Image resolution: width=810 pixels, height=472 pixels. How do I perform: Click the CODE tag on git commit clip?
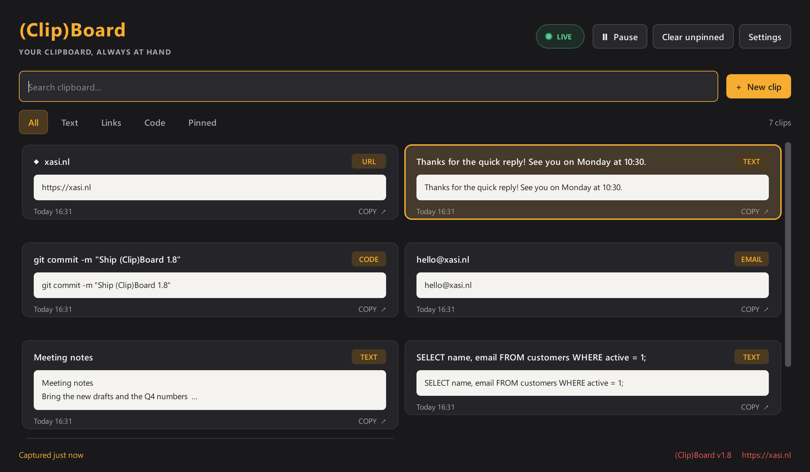point(369,259)
